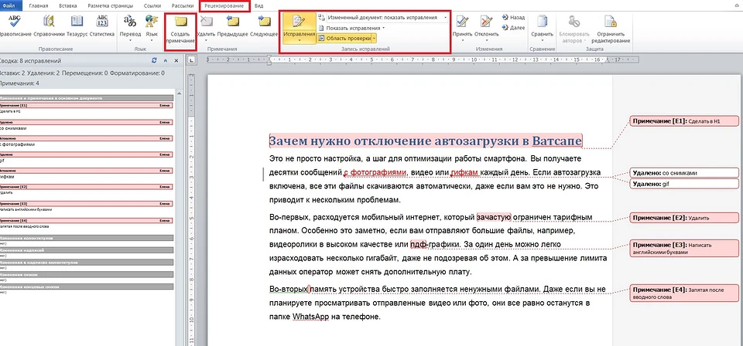
Task: Go to the Следующее comment
Action: click(x=263, y=26)
